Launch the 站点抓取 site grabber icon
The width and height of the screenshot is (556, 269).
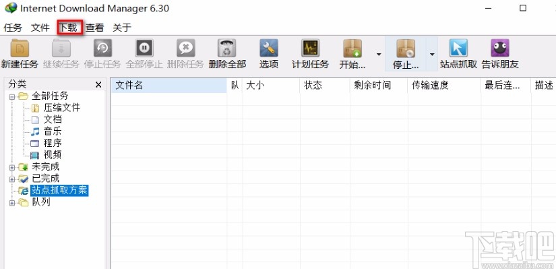pos(458,49)
